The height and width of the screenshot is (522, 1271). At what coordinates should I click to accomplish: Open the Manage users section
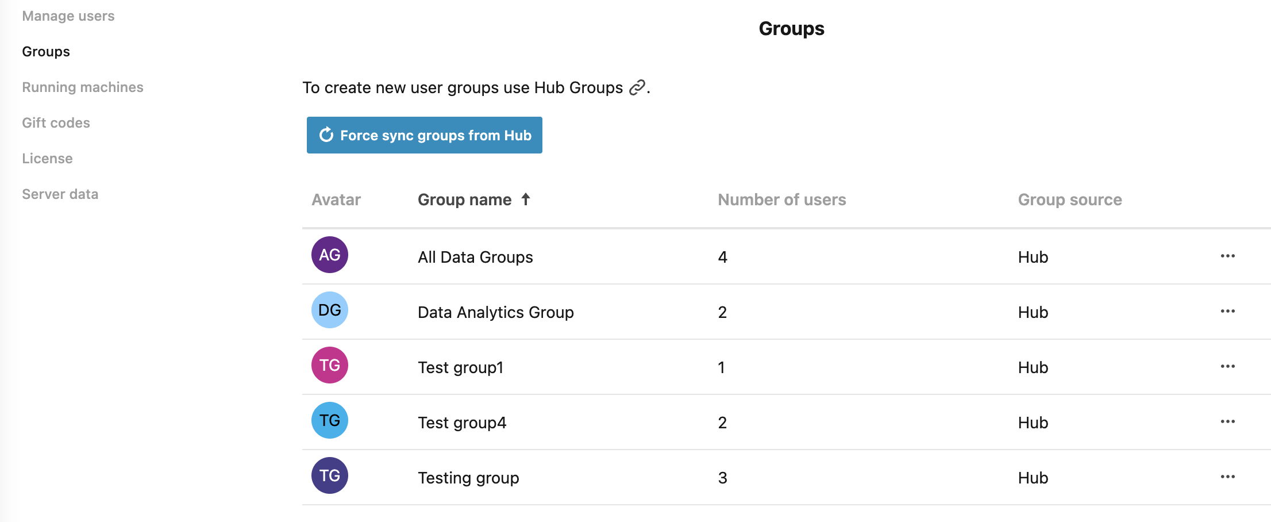point(68,16)
